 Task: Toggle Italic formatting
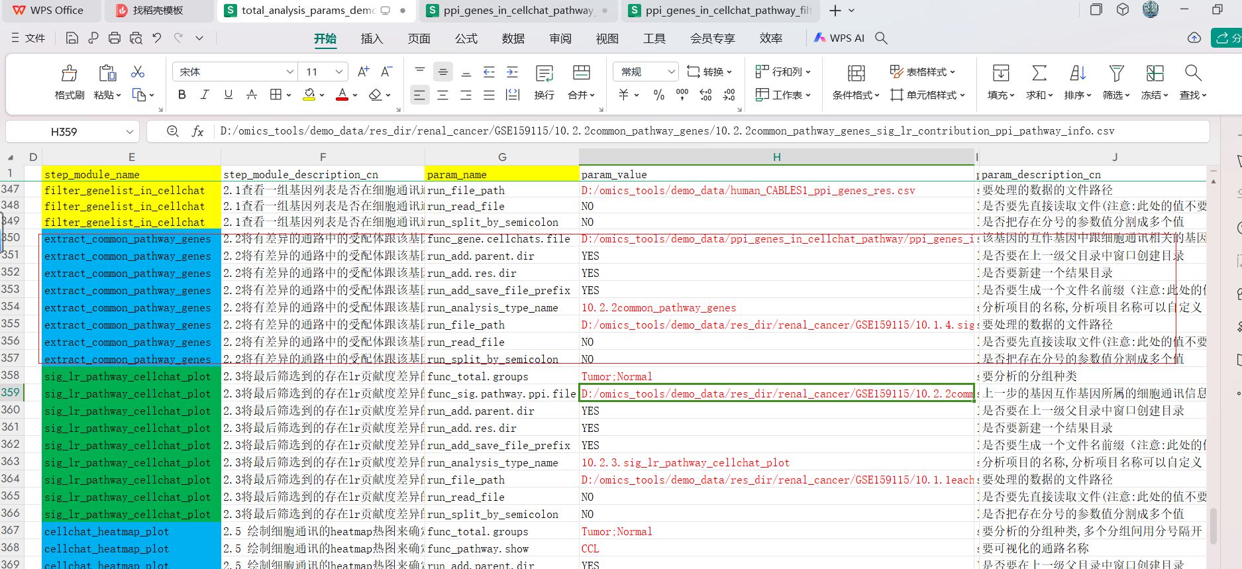205,95
